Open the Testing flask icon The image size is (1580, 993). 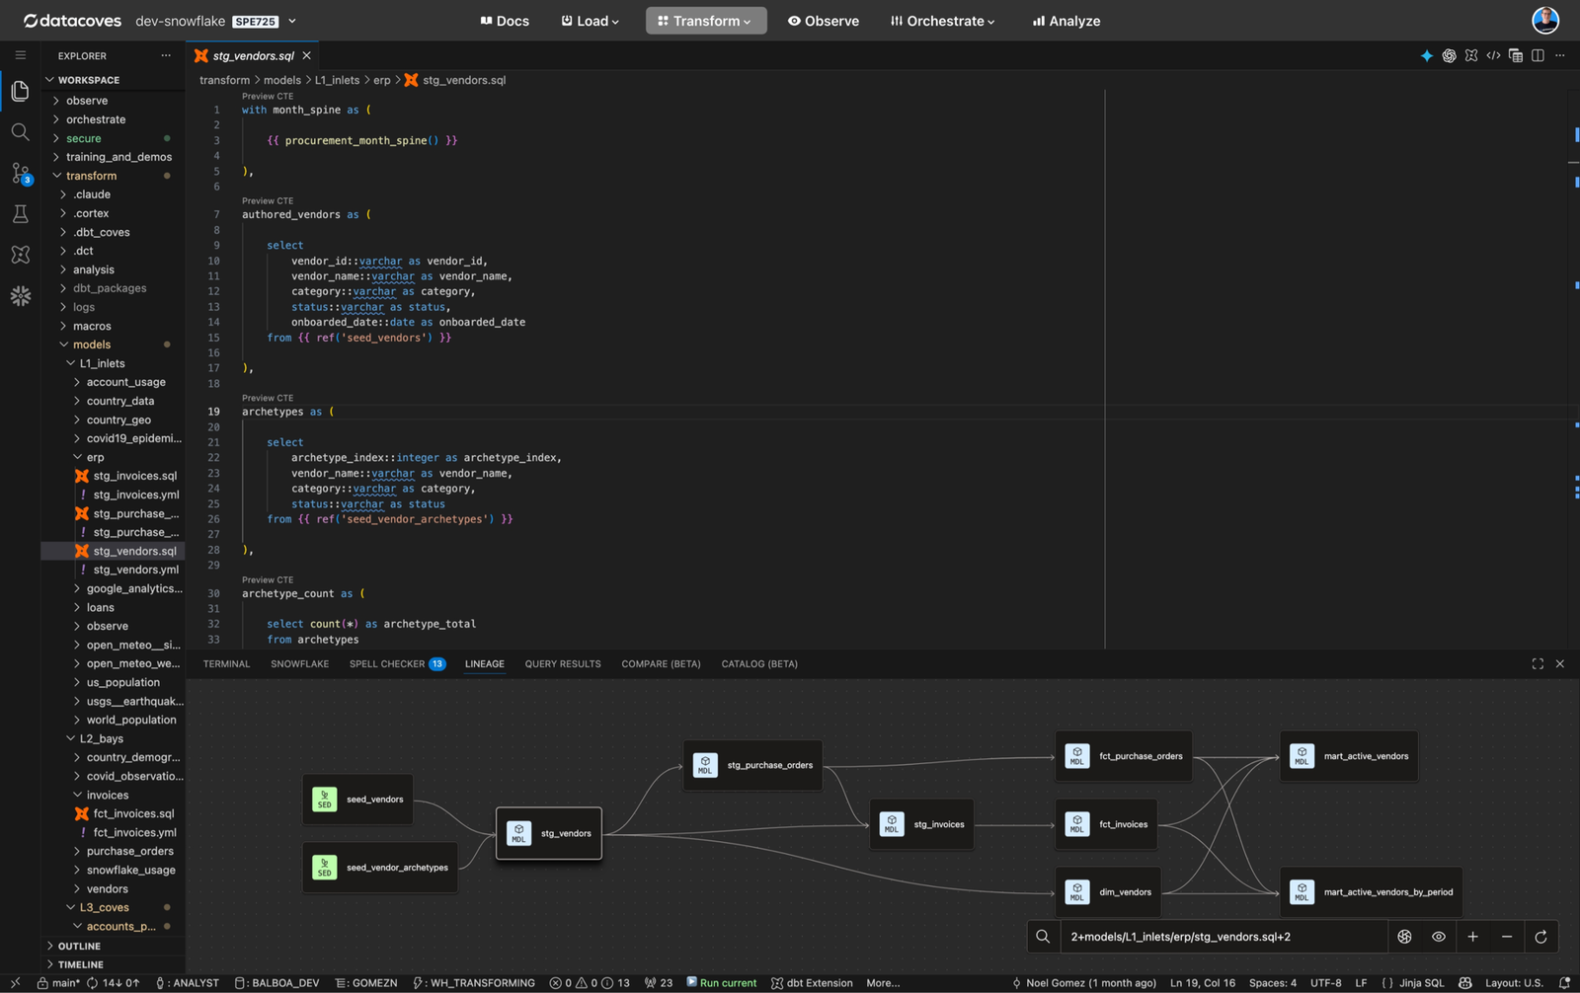coord(20,214)
